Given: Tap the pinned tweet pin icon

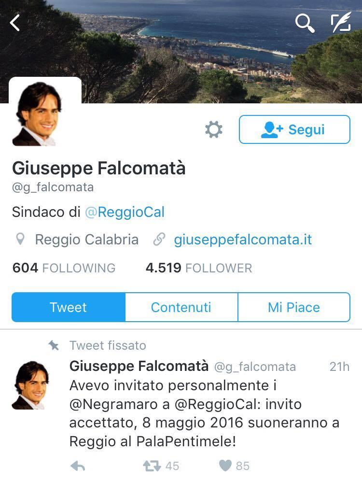Looking at the screenshot, I should coord(54,345).
